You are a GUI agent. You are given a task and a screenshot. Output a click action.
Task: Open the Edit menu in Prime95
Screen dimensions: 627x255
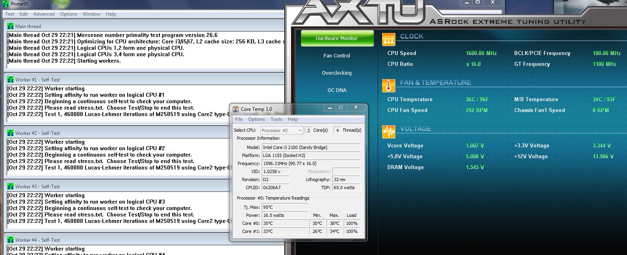coord(24,14)
